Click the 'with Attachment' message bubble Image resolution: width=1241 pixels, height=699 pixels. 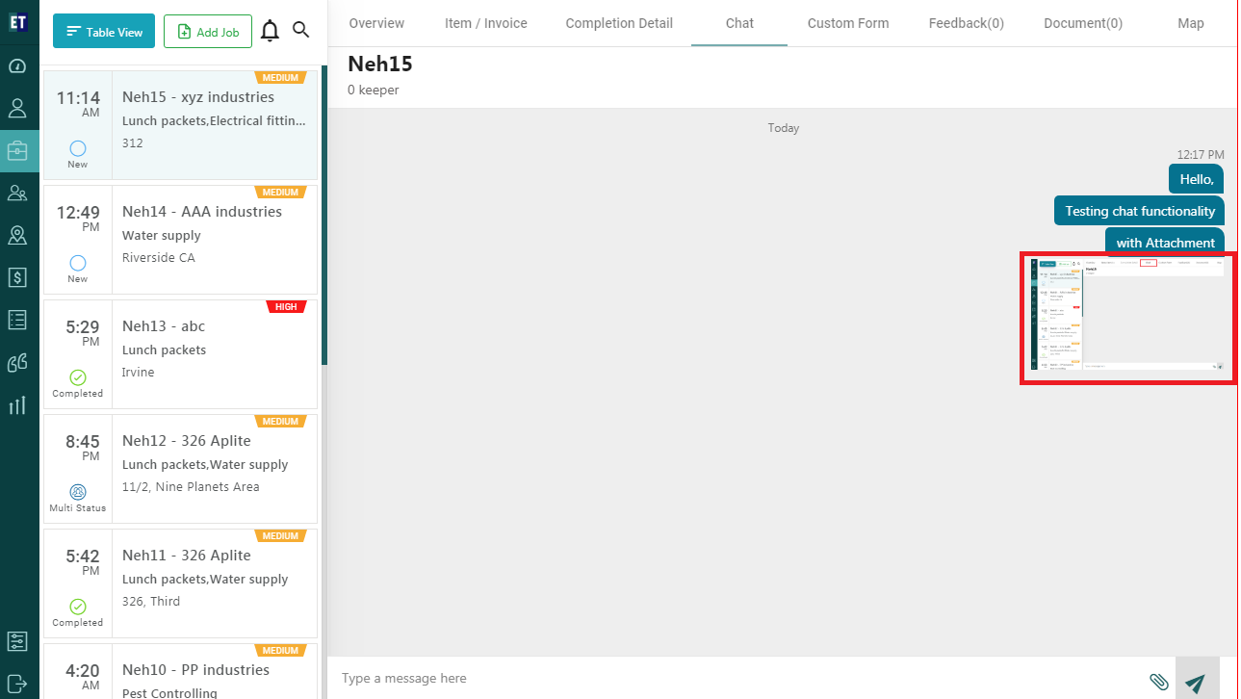1165,242
